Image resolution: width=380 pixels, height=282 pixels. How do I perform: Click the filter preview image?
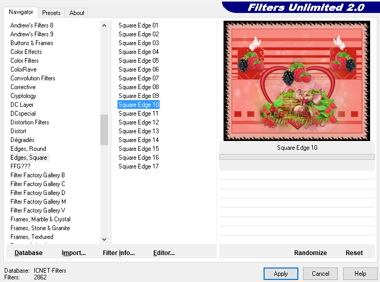297,81
